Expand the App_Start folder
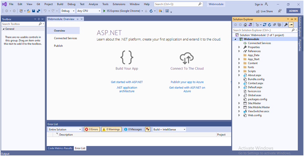 click(239, 59)
